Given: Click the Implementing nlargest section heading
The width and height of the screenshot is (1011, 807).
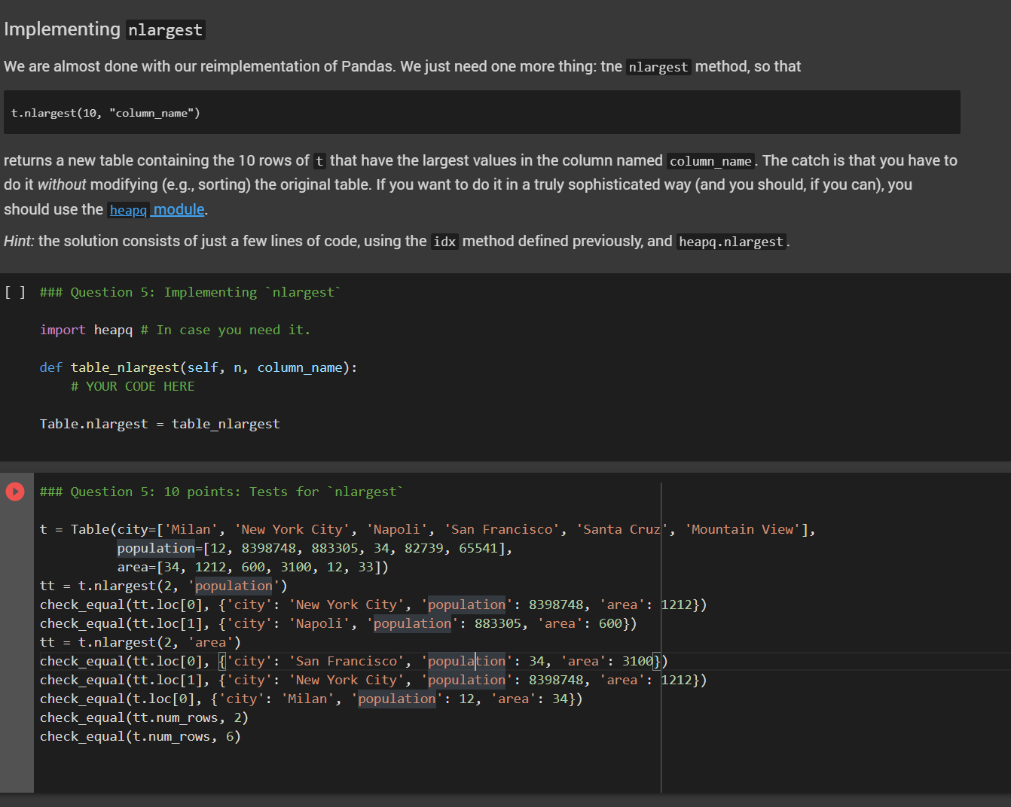Looking at the screenshot, I should pos(62,29).
